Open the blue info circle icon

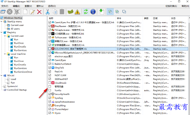93,12
